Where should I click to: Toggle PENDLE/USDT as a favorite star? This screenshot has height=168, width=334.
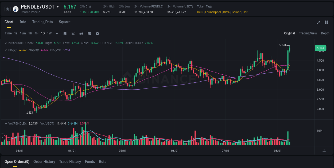point(7,9)
